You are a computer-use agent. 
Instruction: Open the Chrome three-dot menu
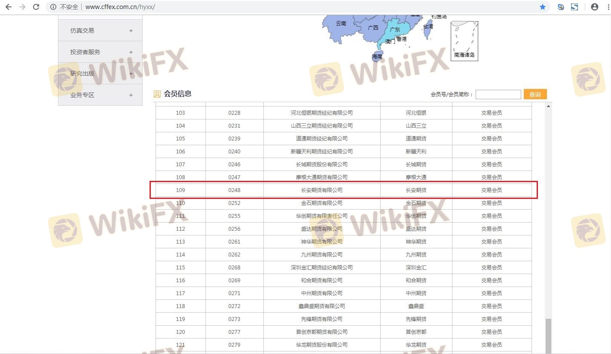[x=606, y=7]
